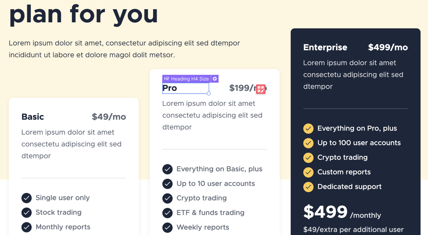
Task: Click the checkmark next to Weekly reports
Action: [x=167, y=227]
